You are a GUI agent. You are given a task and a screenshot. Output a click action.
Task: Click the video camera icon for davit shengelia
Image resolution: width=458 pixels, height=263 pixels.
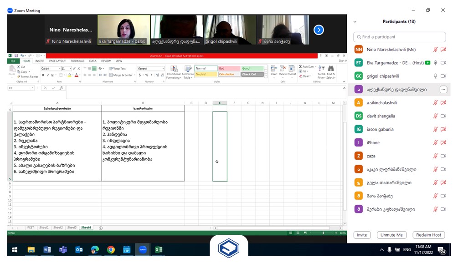[443, 116]
